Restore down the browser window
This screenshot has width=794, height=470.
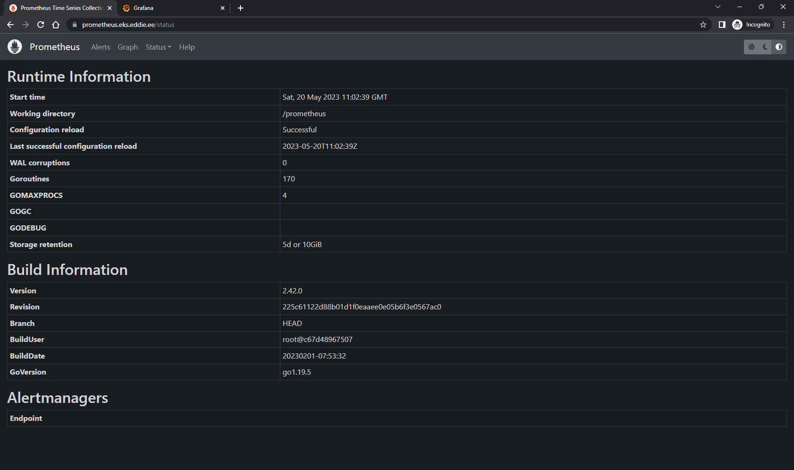[761, 7]
